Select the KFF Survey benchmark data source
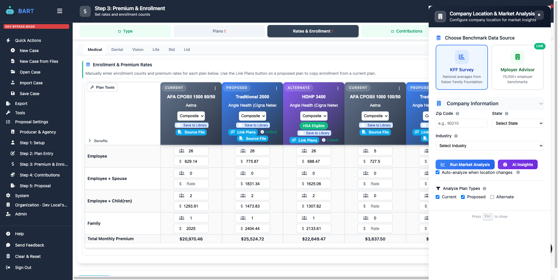This screenshot has width=558, height=280. click(462, 67)
